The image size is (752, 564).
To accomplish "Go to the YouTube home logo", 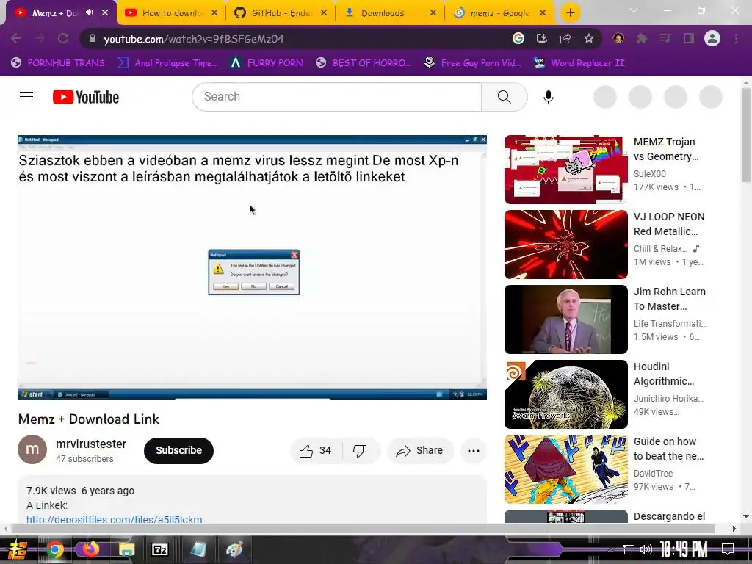I will pyautogui.click(x=86, y=97).
